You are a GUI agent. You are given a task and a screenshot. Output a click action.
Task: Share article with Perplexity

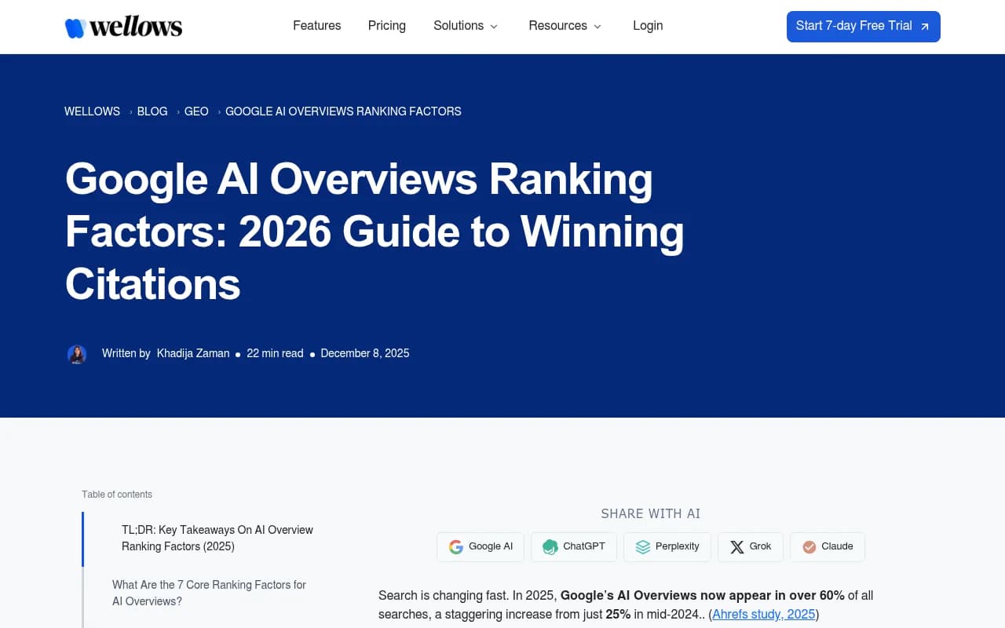667,547
